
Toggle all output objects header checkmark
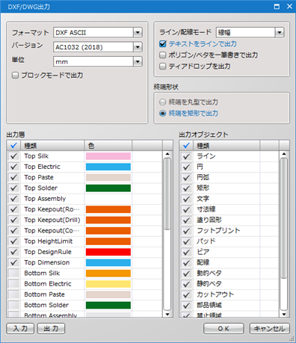[186, 146]
